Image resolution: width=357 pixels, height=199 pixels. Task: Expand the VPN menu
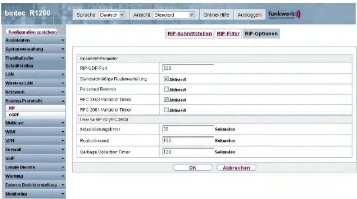[34, 141]
